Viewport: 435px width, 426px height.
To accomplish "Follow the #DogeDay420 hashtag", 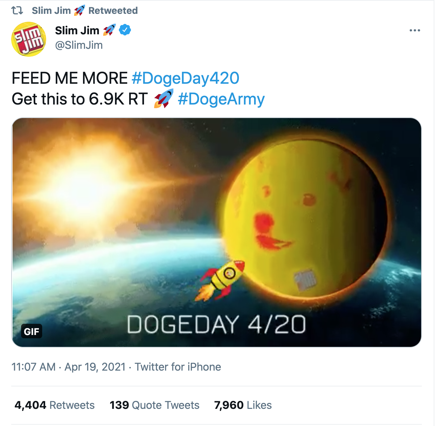I will click(x=185, y=78).
